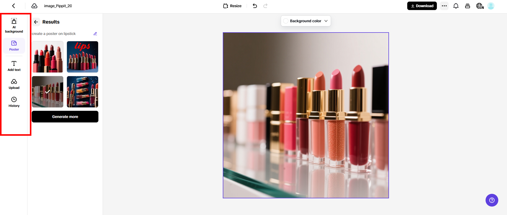Undo the last action
This screenshot has height=215, width=507.
[x=255, y=6]
